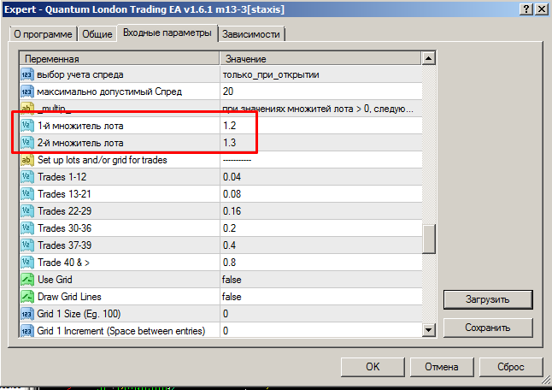Click the value 0 of Grid 1 Size
552x390 pixels.
226,314
